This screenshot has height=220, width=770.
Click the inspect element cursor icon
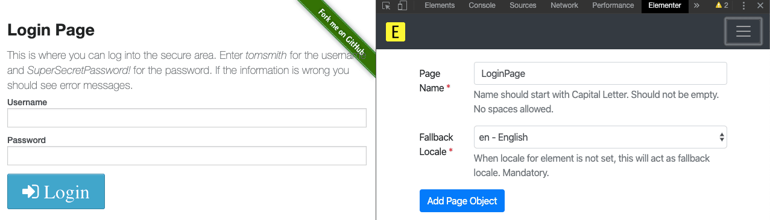click(x=386, y=5)
